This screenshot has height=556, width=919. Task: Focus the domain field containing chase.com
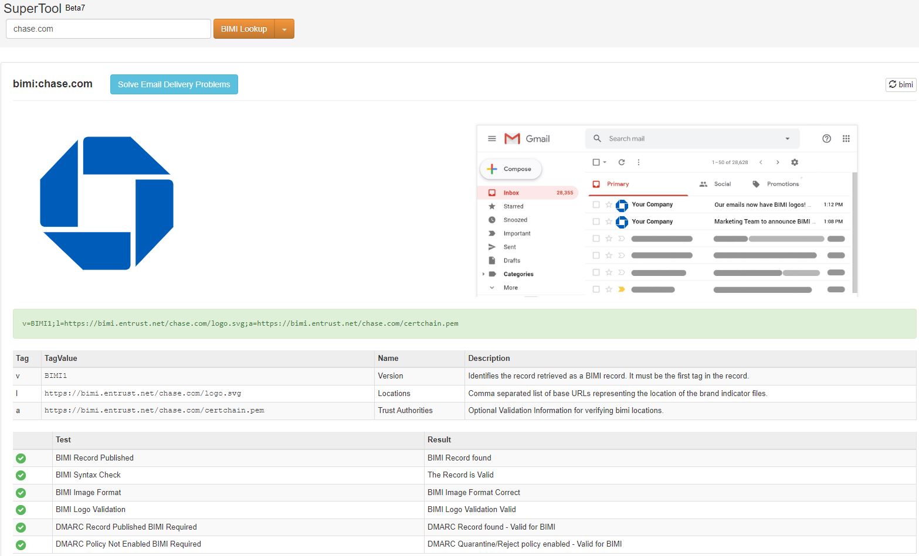tap(108, 29)
